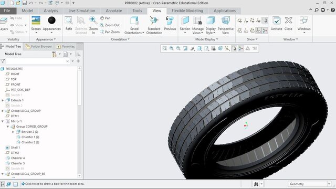The width and height of the screenshot is (336, 189).
Task: Click the Open file folder icon
Action: click(18, 3)
